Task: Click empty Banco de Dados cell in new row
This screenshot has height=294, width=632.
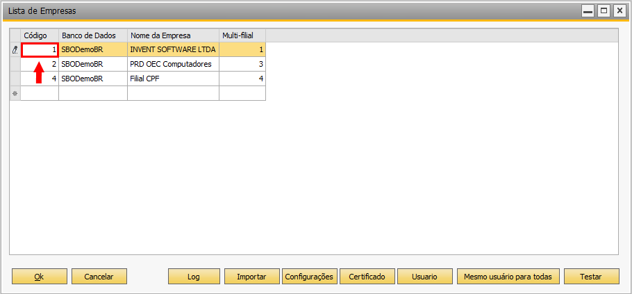Action: click(93, 93)
